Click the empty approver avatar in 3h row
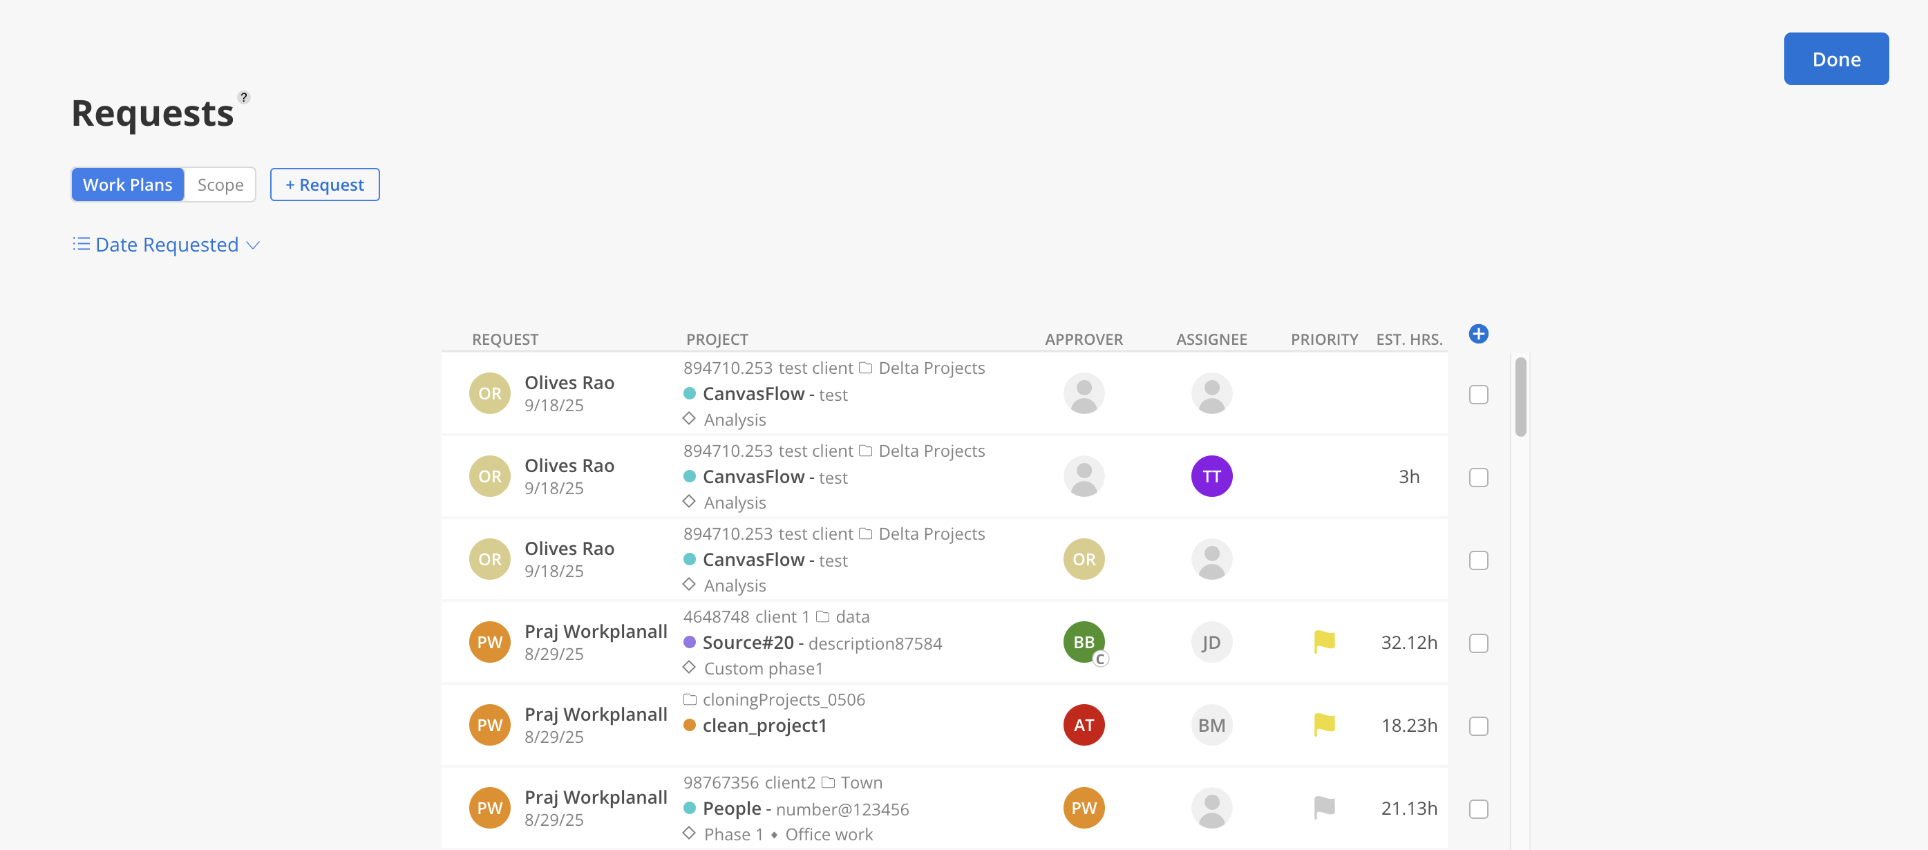The image size is (1928, 850). (1084, 477)
